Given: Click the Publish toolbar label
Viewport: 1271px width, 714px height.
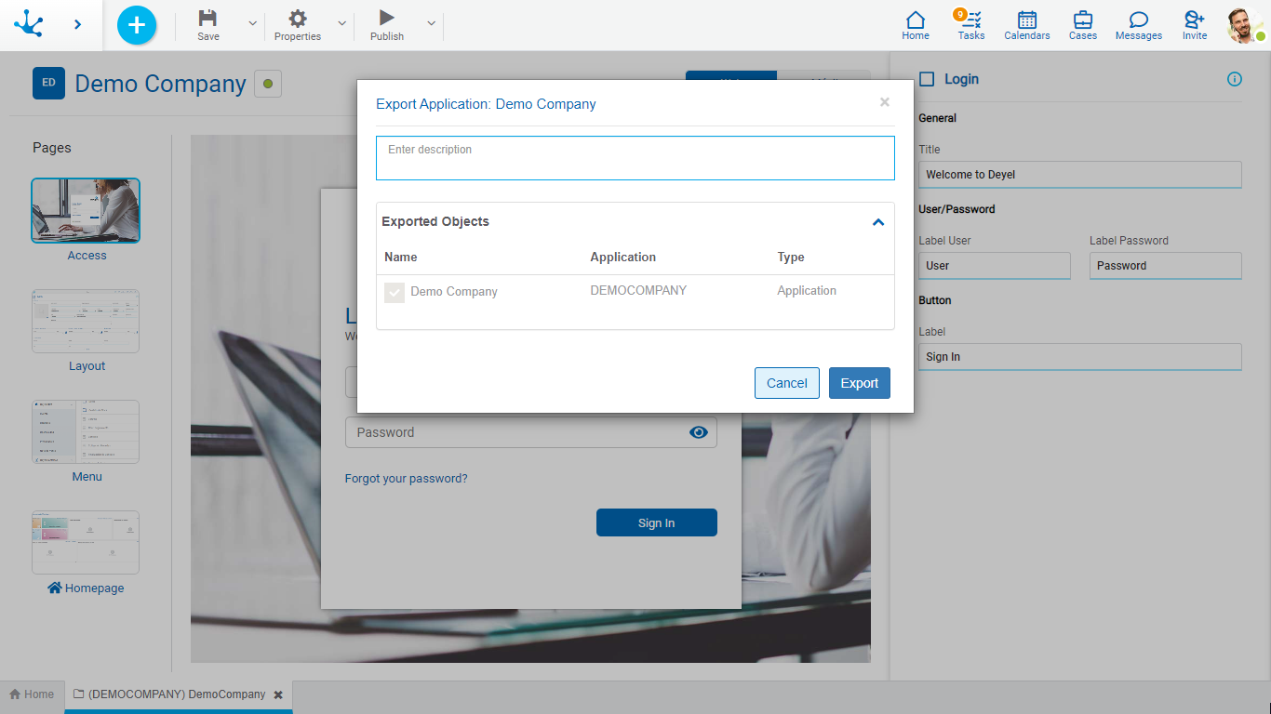Looking at the screenshot, I should coord(387,36).
